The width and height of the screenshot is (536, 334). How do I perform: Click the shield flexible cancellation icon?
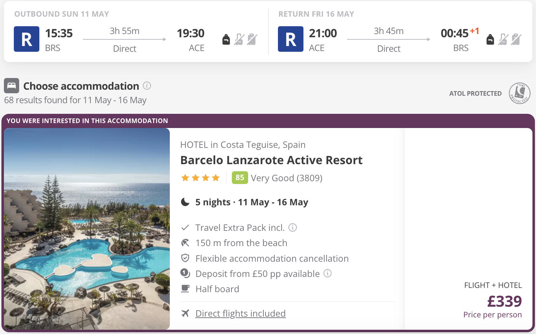point(185,258)
